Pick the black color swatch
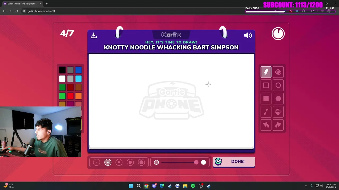Viewport: 339px width, 190px height. point(62,70)
